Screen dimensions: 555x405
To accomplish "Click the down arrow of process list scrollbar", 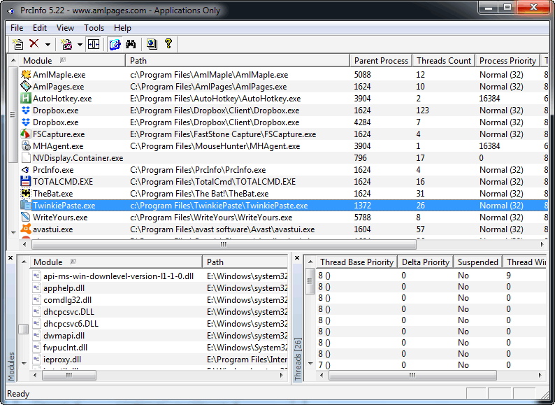I will [13, 232].
